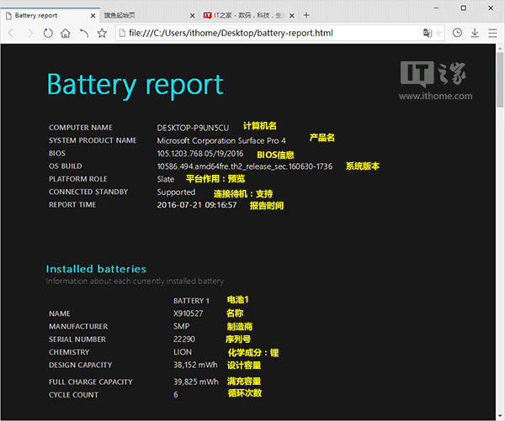Open the browser hamburger menu
The image size is (505, 421).
(492, 33)
